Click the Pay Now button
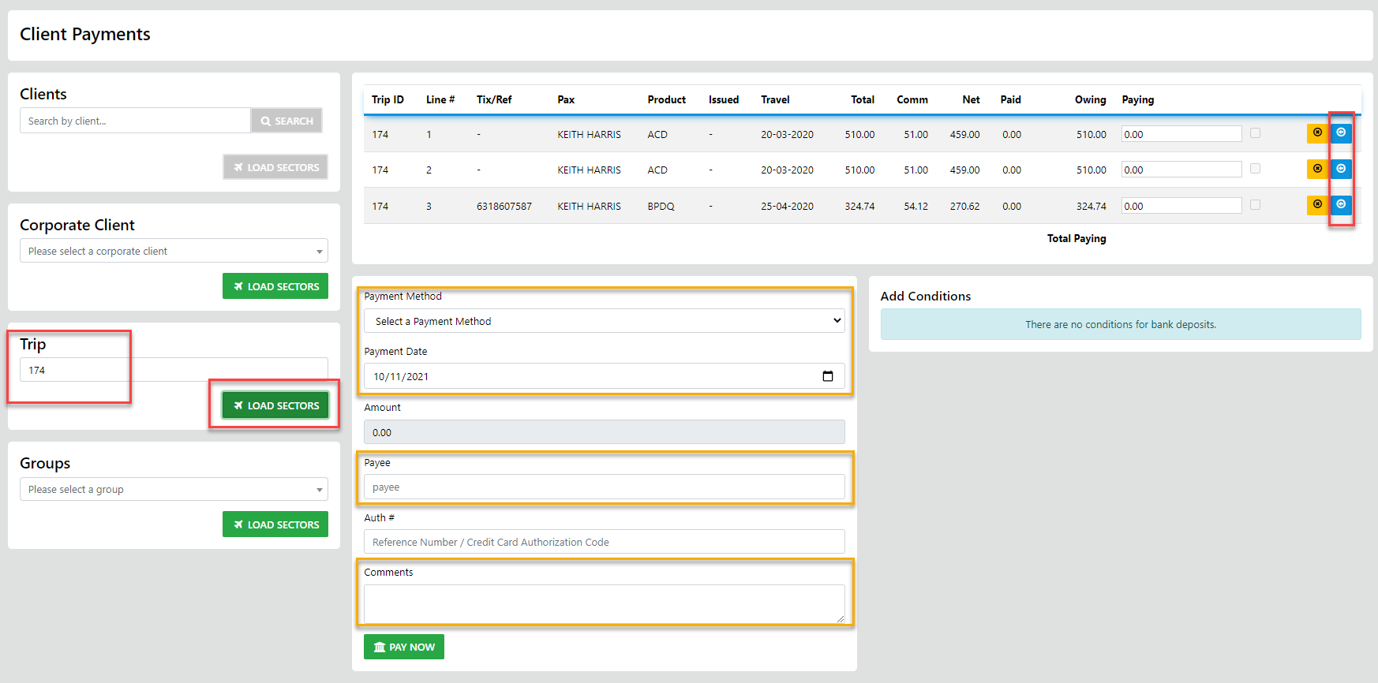 (404, 647)
